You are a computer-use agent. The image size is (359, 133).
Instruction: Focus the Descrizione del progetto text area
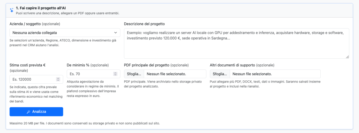coord(236,44)
